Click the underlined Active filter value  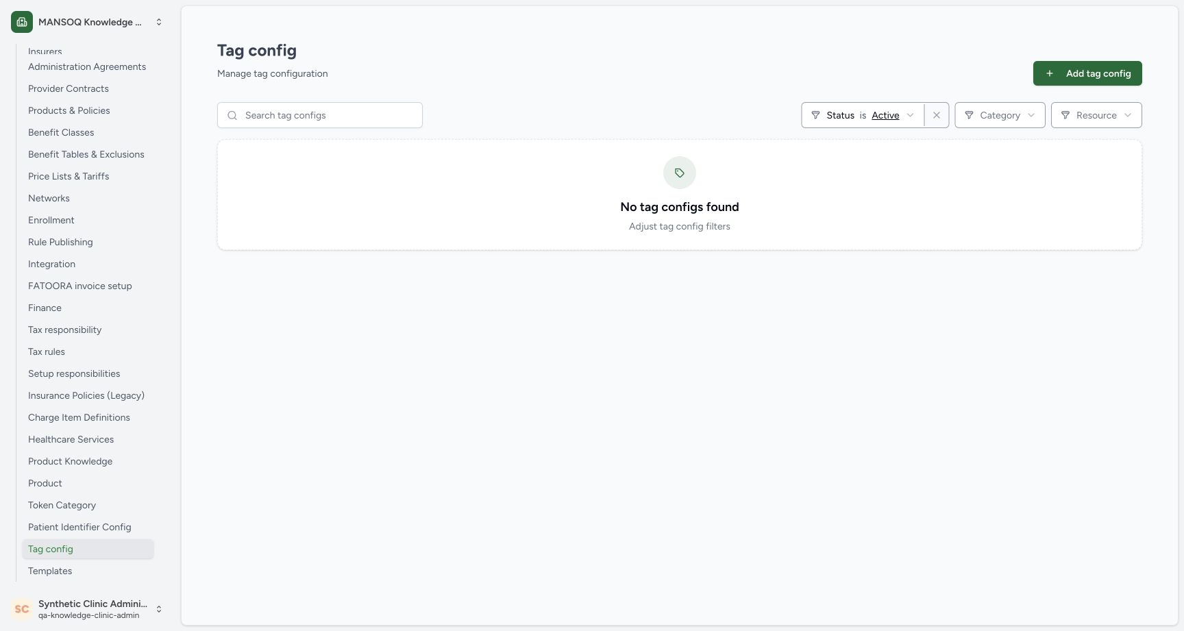885,115
